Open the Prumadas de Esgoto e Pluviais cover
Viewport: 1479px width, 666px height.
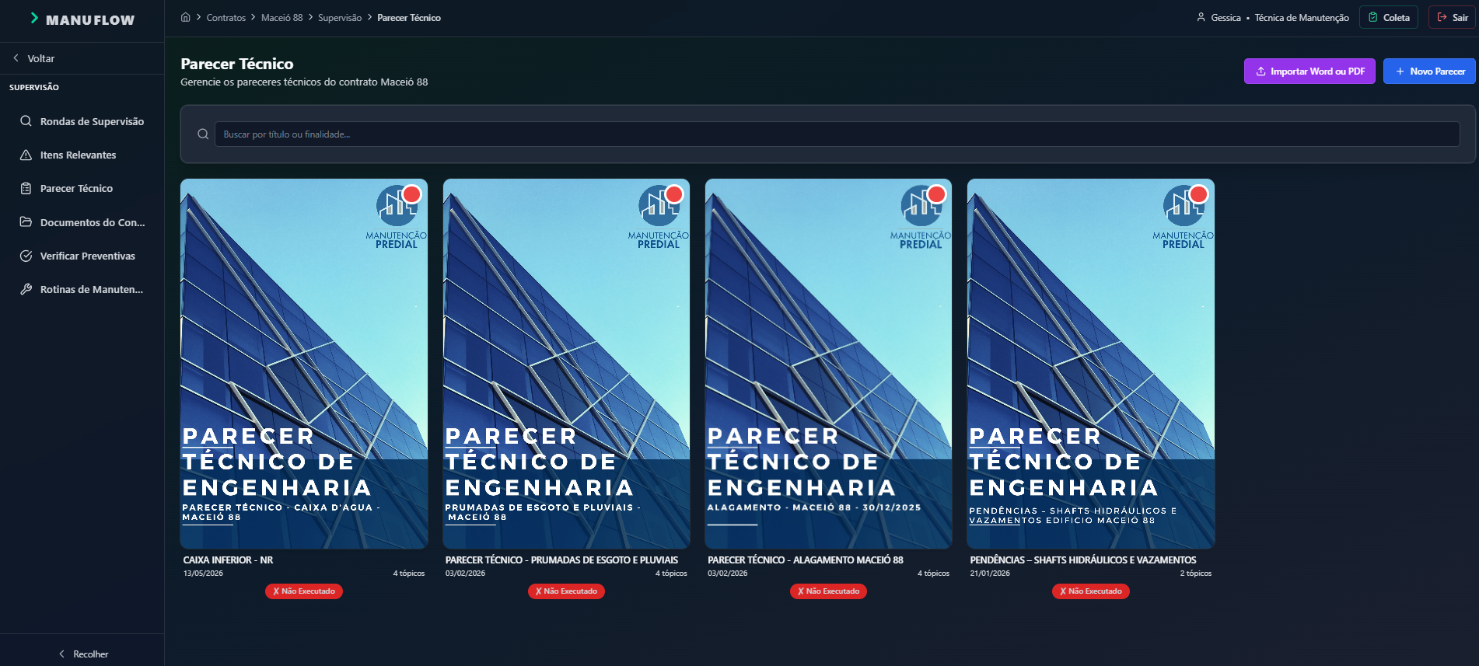(566, 364)
